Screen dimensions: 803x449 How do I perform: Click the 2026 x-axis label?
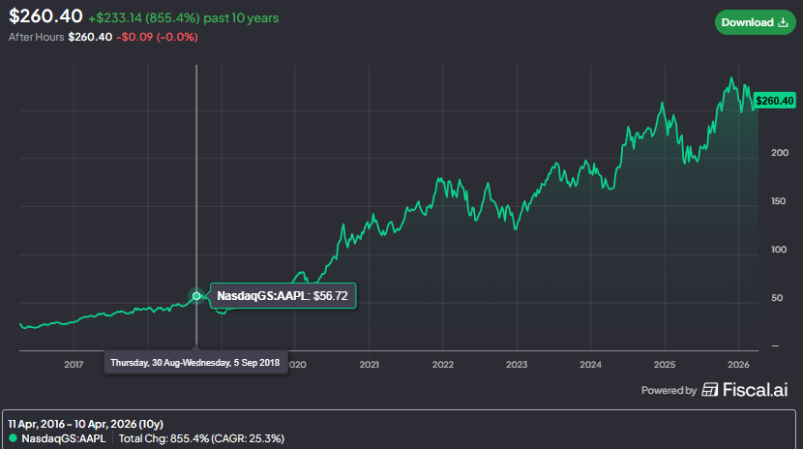pos(738,365)
